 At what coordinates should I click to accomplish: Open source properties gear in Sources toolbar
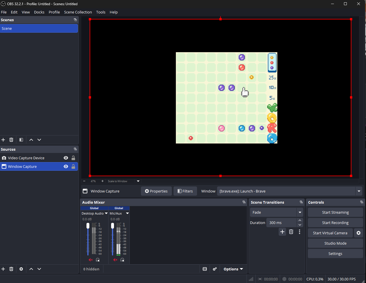pyautogui.click(x=21, y=269)
